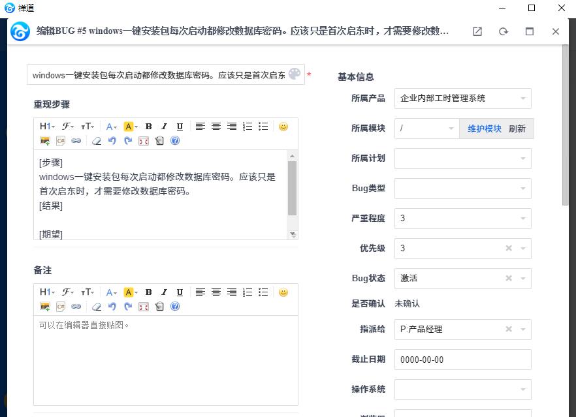This screenshot has width=576, height=417.
Task: Open font size dropdown in 重现步骤 editor
Action: pos(88,127)
